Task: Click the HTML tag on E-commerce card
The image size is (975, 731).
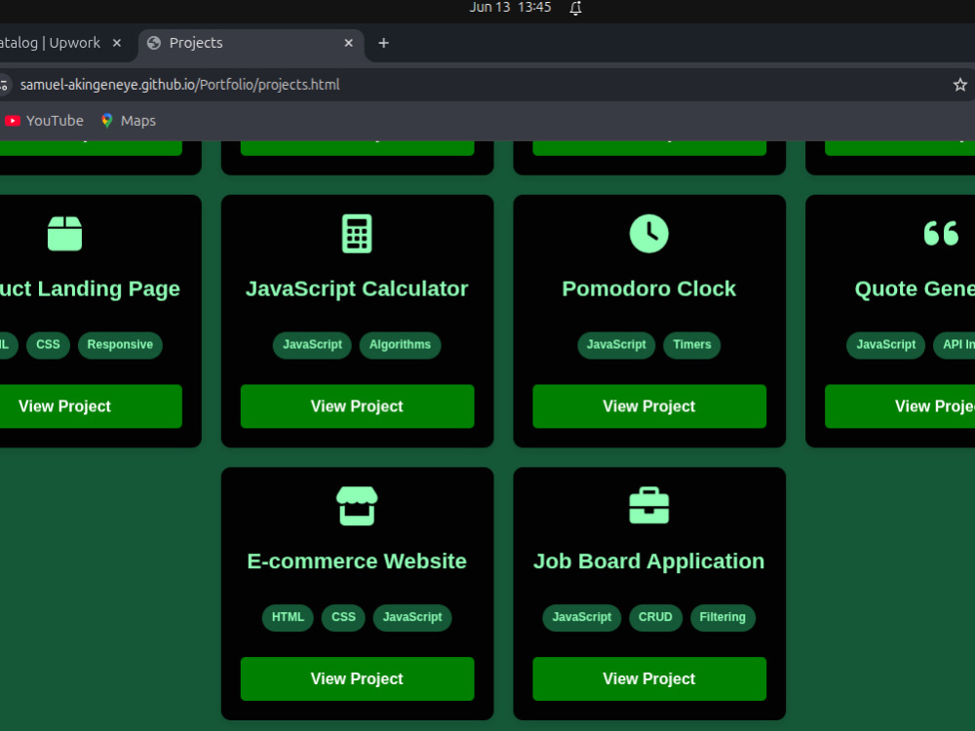Action: pos(288,617)
